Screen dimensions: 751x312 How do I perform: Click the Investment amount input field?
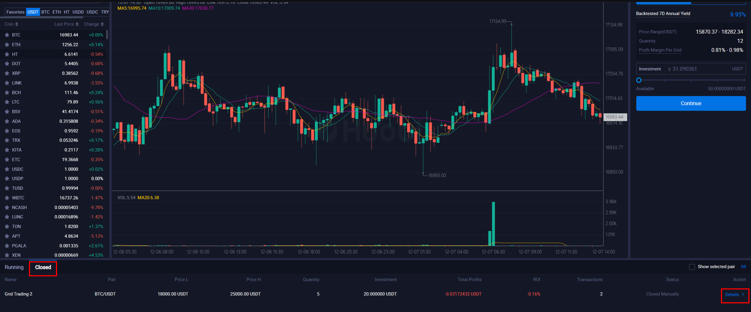[x=699, y=69]
